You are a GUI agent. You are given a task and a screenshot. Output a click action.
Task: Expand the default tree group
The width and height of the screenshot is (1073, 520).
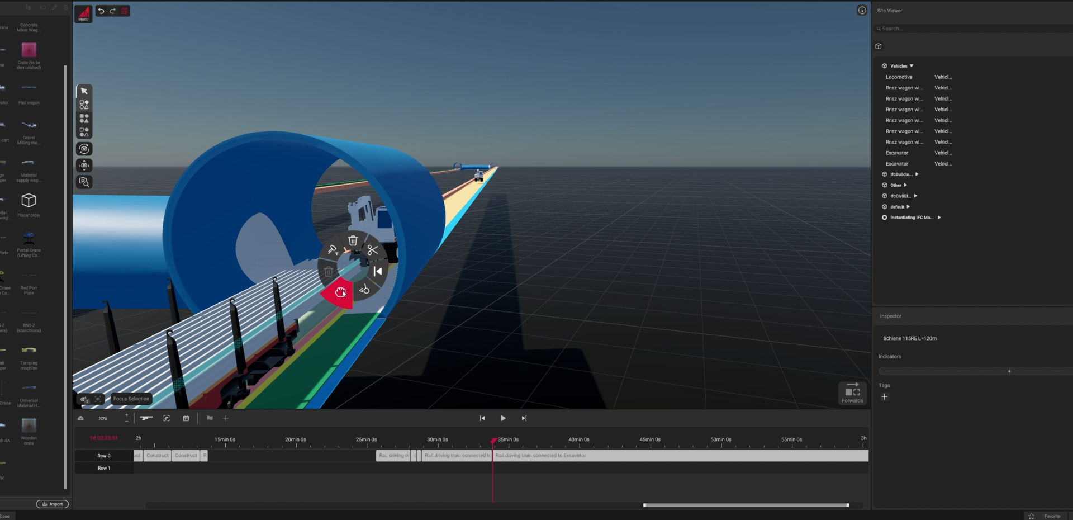908,207
